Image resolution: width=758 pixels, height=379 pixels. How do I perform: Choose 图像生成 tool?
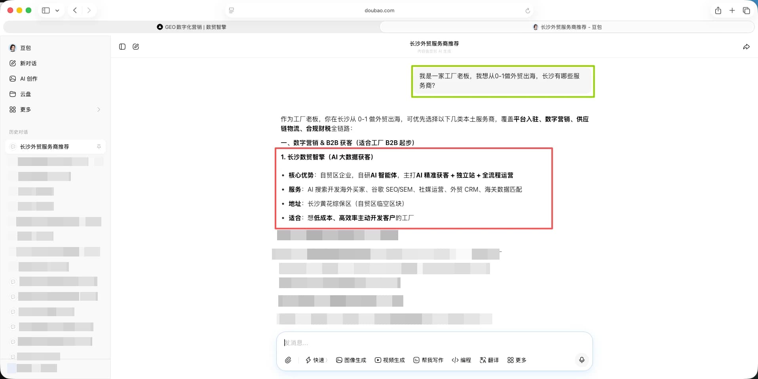[351, 360]
